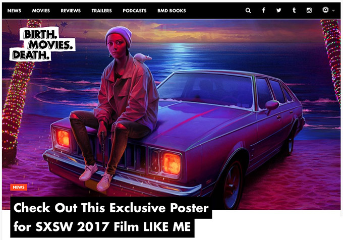Click the user account avatar icon

click(325, 10)
